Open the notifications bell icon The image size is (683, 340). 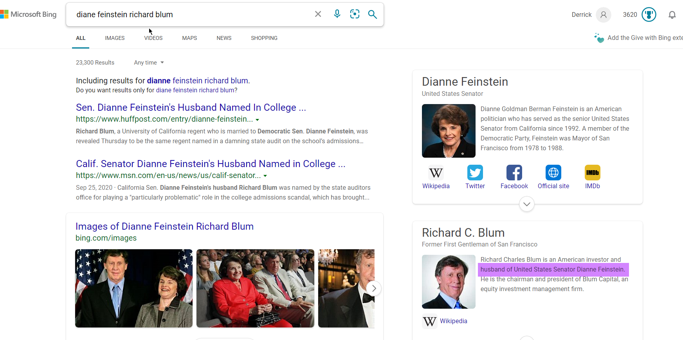(672, 15)
